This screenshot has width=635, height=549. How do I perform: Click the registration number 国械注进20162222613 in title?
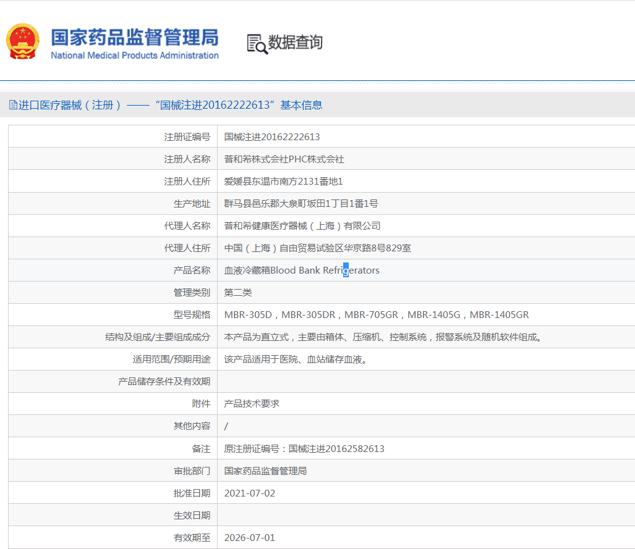coord(214,105)
